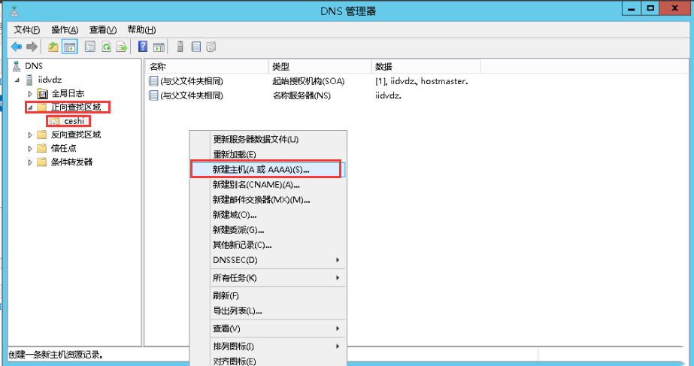Collapse the 正向查找区域 node

pyautogui.click(x=30, y=107)
